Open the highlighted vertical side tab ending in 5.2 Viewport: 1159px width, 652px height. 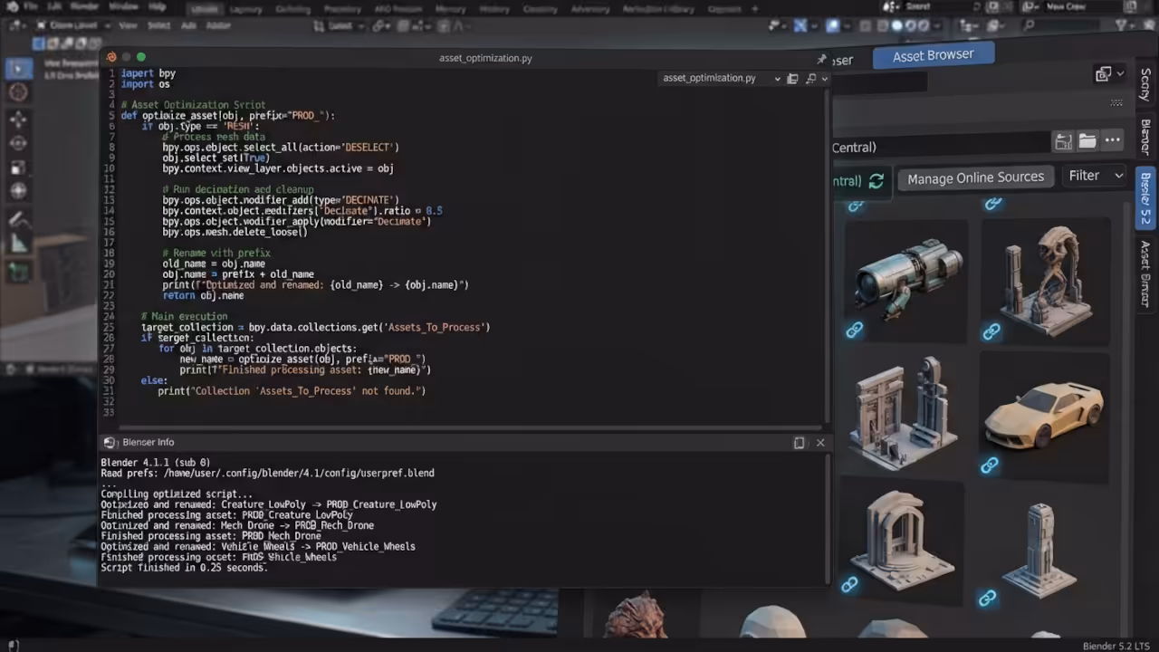point(1145,198)
